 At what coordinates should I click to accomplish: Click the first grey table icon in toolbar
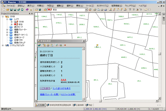tap(130, 10)
